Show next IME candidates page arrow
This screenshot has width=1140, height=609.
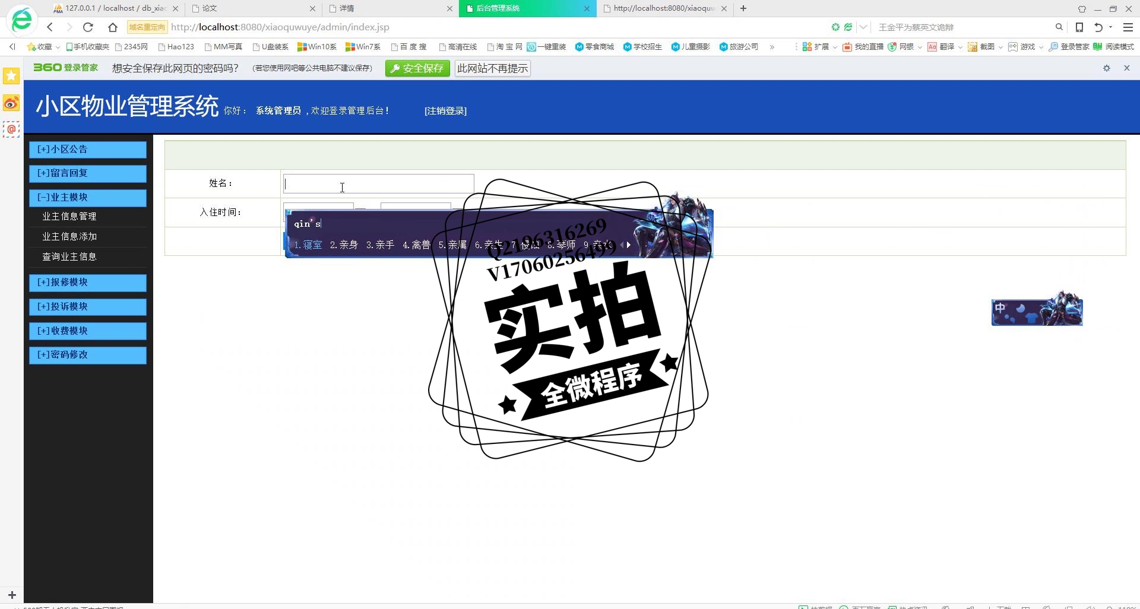[629, 245]
